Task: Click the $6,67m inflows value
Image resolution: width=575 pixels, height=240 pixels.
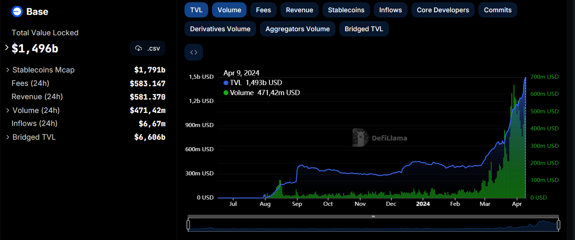Action: (x=152, y=124)
